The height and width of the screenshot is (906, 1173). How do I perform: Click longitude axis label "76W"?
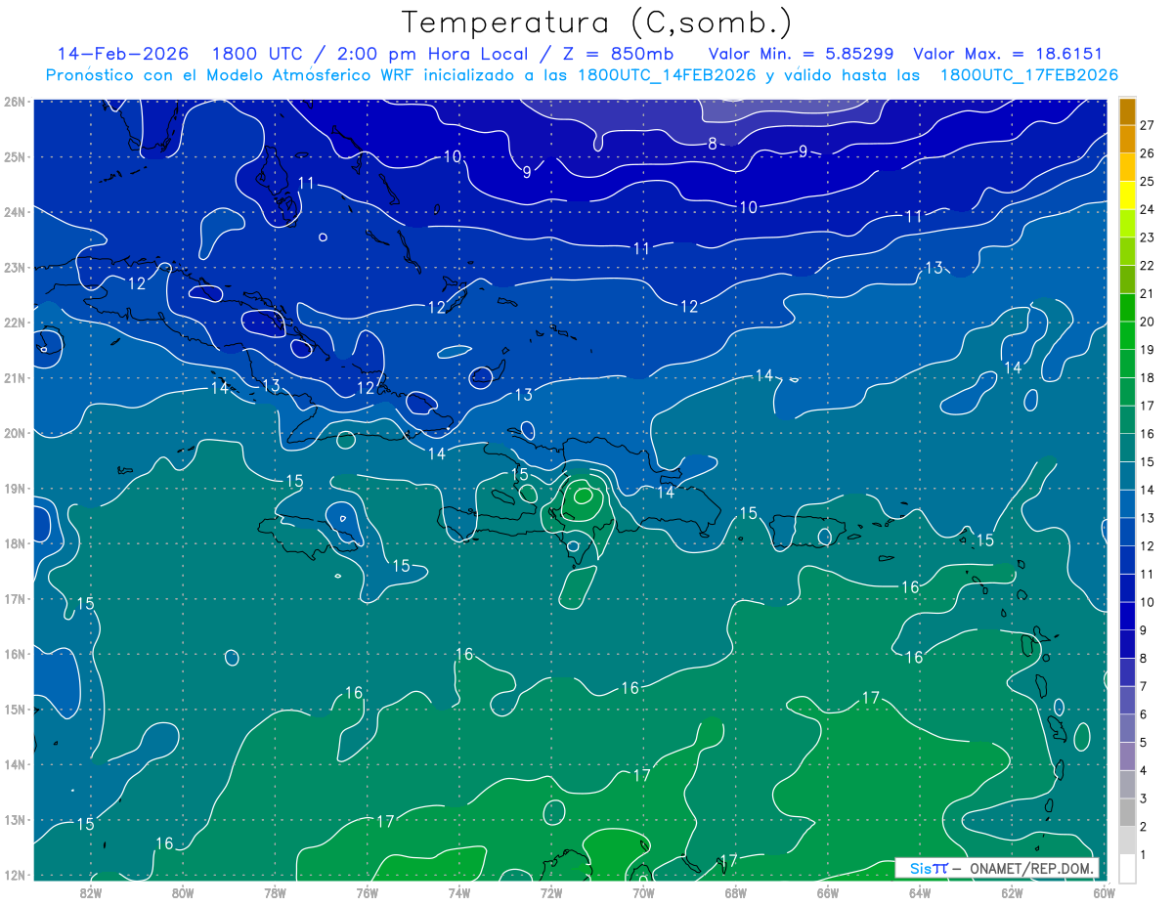click(367, 891)
